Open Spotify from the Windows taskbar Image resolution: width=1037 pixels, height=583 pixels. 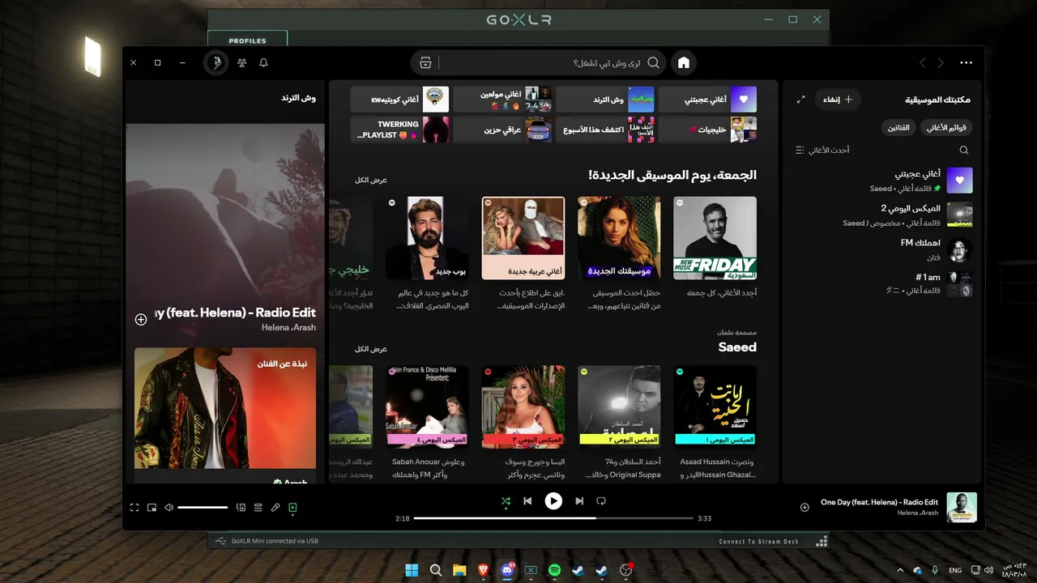[x=554, y=570]
